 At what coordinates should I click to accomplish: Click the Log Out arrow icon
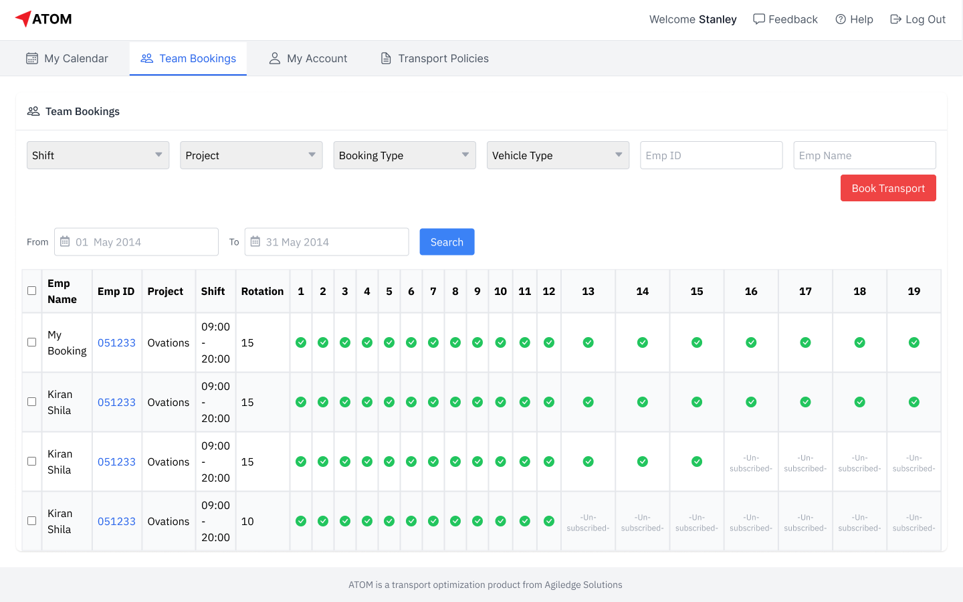895,19
